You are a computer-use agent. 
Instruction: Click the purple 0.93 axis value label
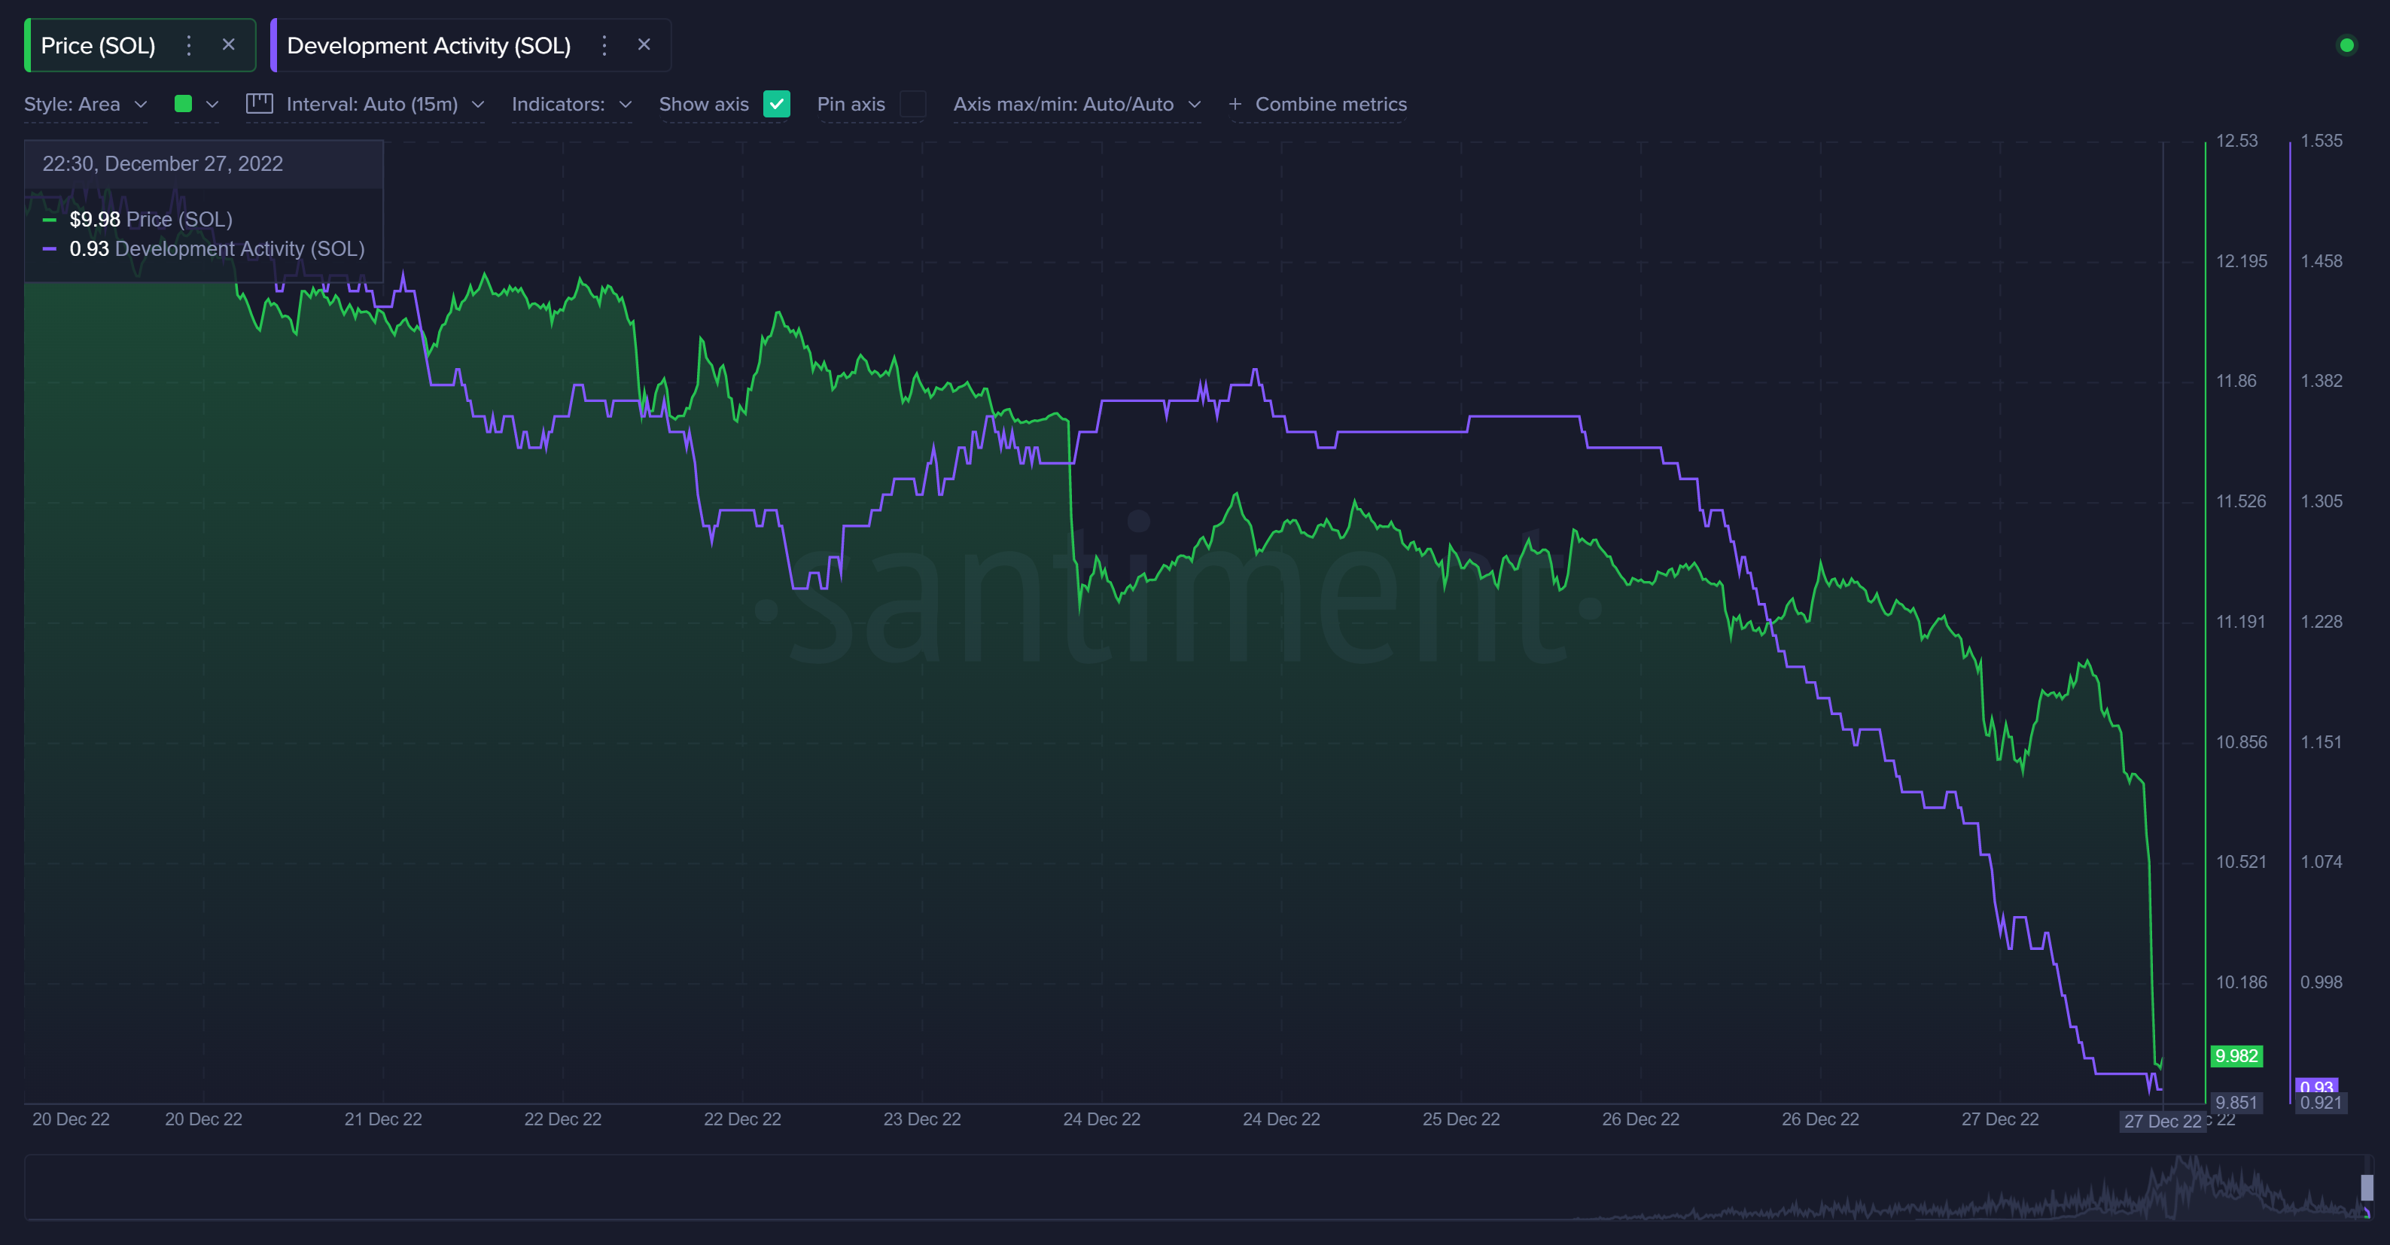point(2315,1085)
